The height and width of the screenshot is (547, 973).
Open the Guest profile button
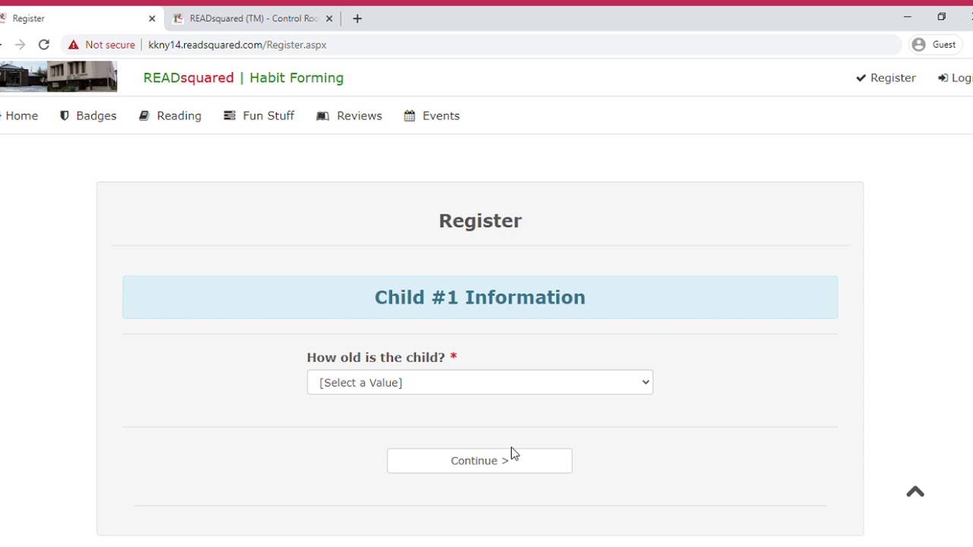[x=933, y=45]
